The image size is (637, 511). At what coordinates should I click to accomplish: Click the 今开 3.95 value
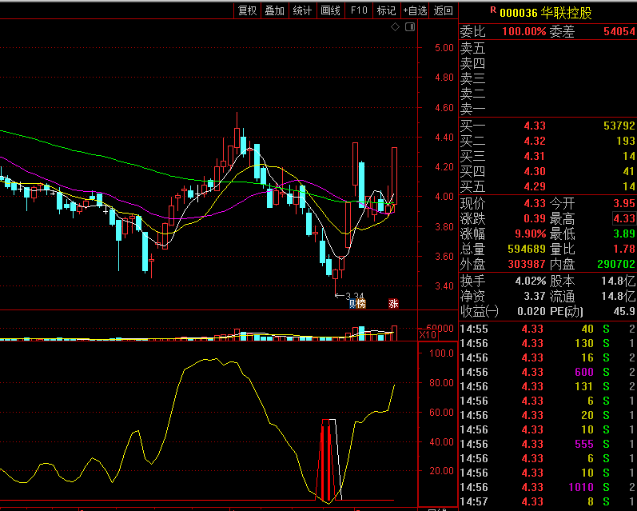[x=624, y=203]
